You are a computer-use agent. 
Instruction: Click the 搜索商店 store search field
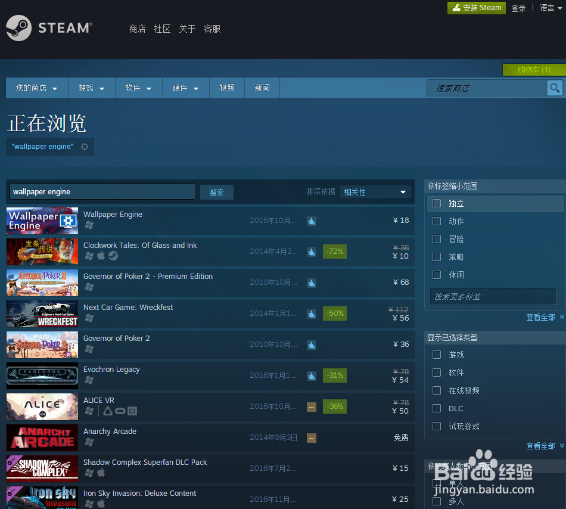(x=487, y=88)
